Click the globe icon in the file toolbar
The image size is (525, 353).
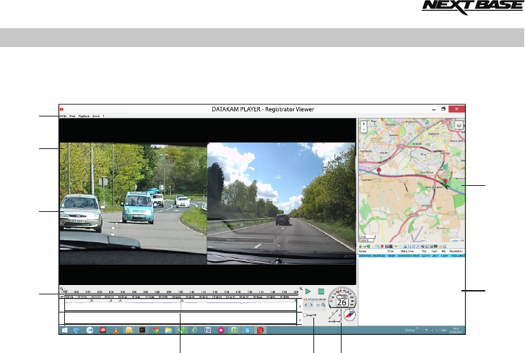(422, 247)
